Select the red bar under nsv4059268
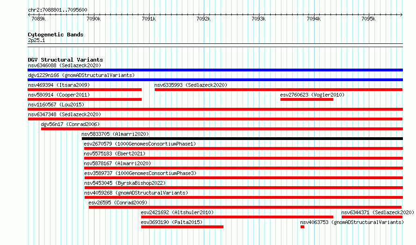Image resolution: width=416 pixels, height=245 pixels. pos(244,197)
